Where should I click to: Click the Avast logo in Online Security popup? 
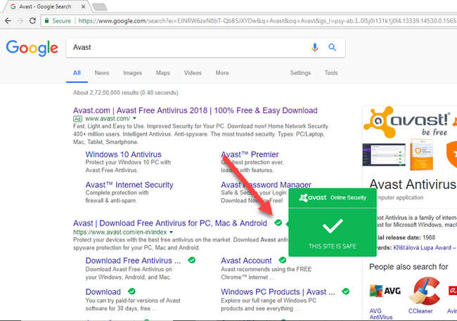pos(312,197)
